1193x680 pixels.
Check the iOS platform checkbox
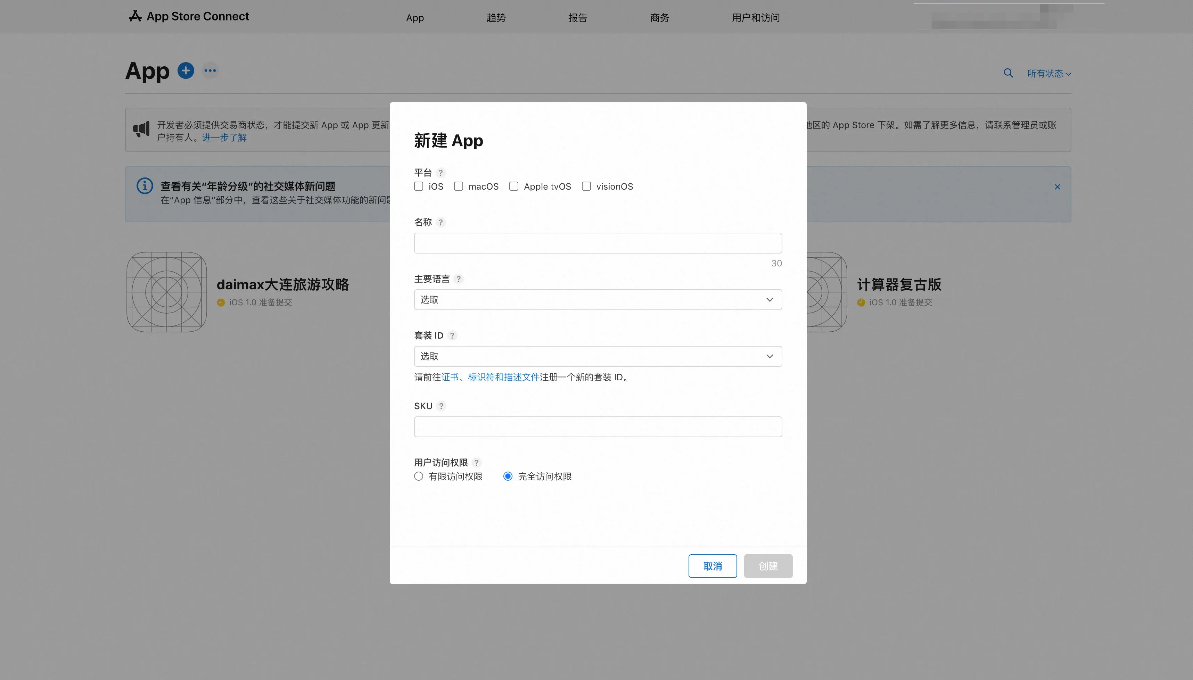tap(419, 186)
